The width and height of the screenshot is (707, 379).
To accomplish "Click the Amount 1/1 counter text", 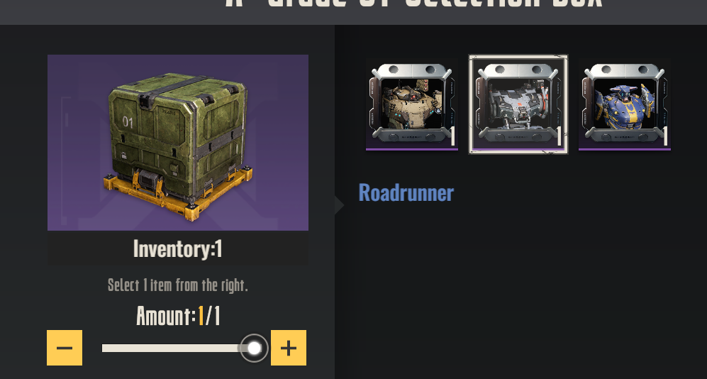I will [x=178, y=316].
